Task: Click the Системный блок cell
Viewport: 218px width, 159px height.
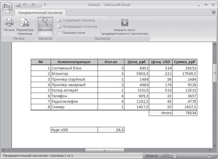Action: point(74,68)
